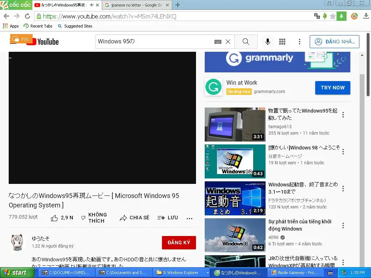Expand the 5 Windows Explorer taskbar group
The image size is (371, 278).
(x=208, y=273)
